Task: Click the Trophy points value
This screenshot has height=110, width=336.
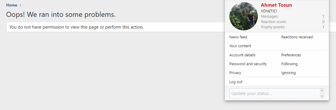Action: click(323, 27)
